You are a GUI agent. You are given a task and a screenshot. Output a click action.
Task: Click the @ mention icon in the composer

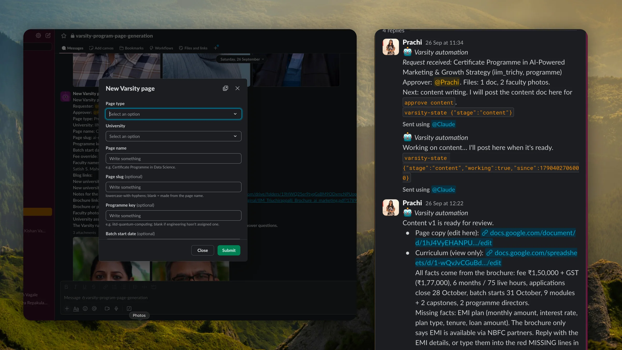94,309
